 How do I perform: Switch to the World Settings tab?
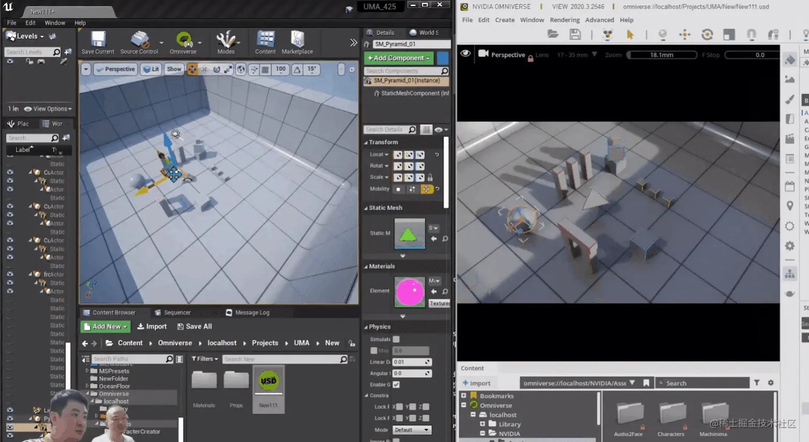point(427,32)
